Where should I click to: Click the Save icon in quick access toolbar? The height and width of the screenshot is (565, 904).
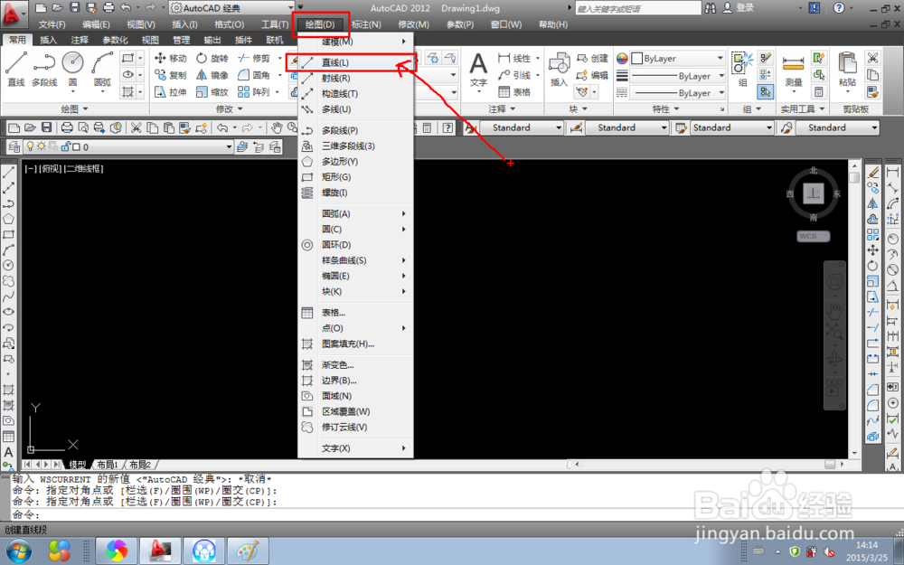point(74,7)
